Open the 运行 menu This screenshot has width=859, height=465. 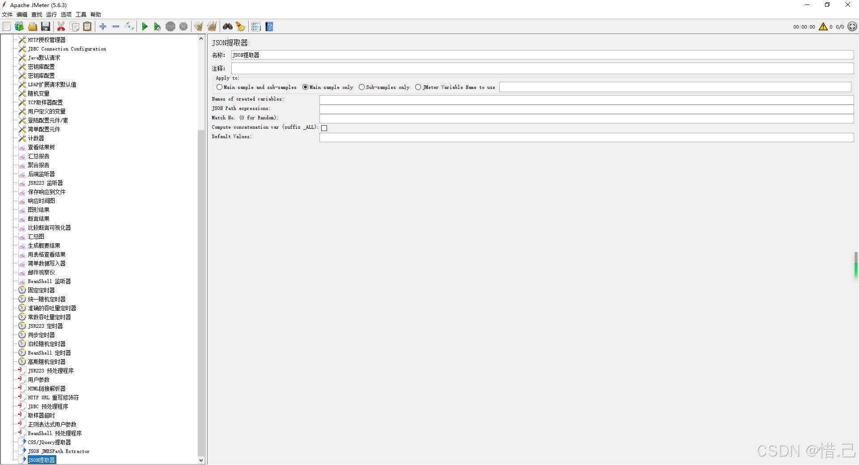(x=51, y=15)
